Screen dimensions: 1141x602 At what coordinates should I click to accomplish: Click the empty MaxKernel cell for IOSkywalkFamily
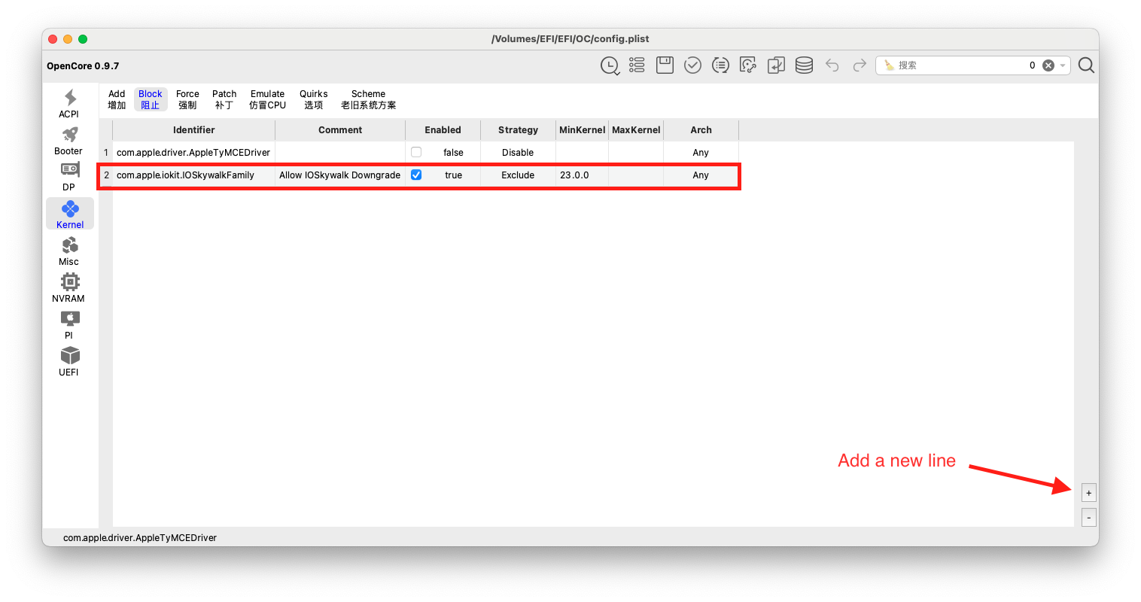636,175
